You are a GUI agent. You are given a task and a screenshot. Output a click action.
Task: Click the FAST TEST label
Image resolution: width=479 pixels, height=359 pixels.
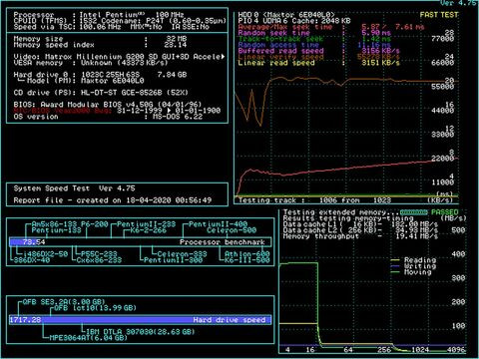pyautogui.click(x=439, y=15)
